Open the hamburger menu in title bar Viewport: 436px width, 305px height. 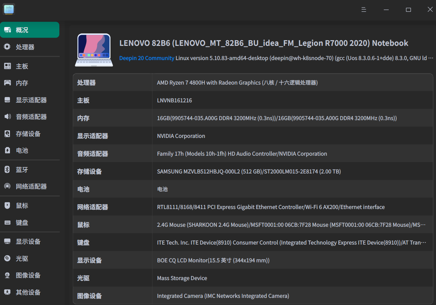[x=364, y=10]
